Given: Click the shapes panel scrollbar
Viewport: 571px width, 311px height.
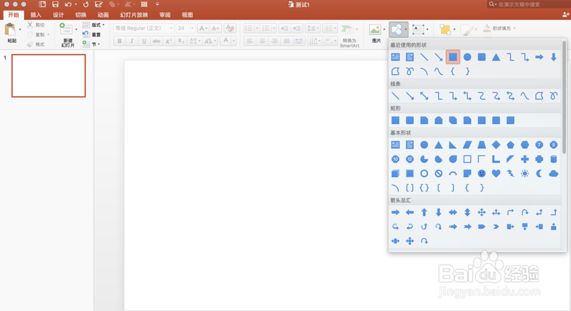Looking at the screenshot, I should (564, 97).
